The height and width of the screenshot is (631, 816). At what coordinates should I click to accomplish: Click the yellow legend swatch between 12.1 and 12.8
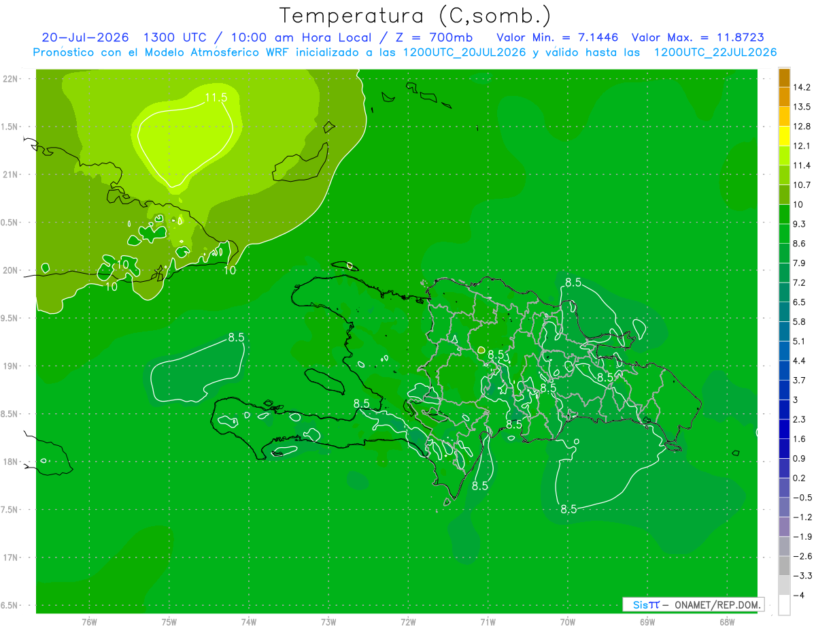784,136
